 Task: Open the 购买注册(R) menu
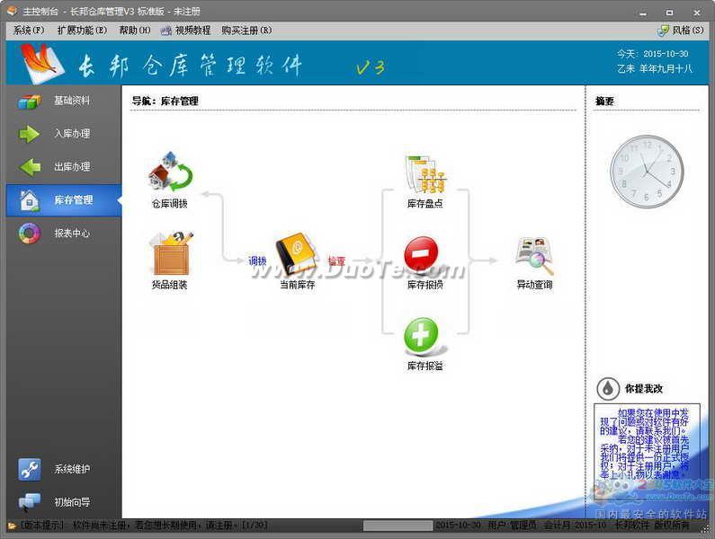[246, 31]
